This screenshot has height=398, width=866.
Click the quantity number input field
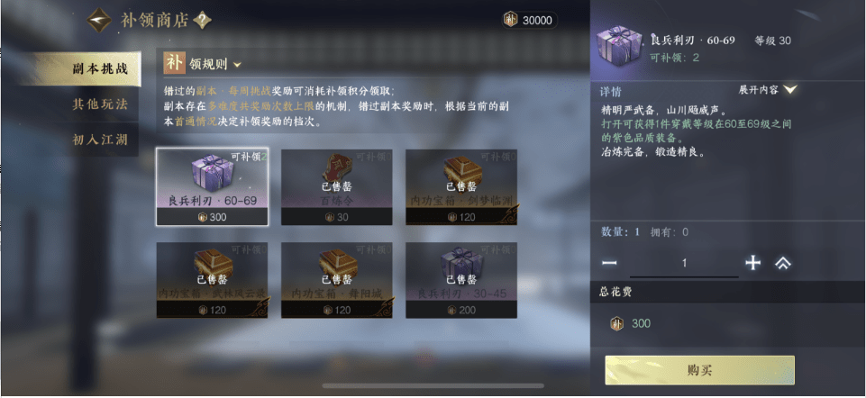tap(684, 264)
